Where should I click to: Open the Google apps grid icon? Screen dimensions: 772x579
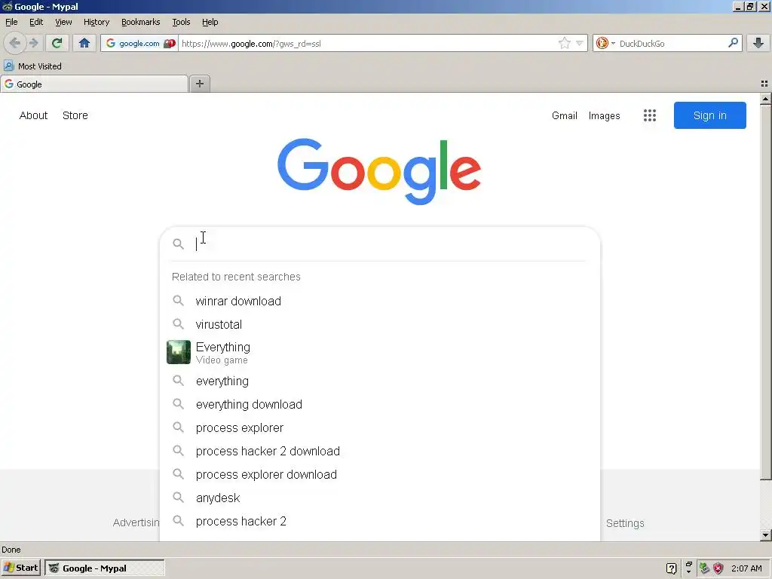point(649,115)
